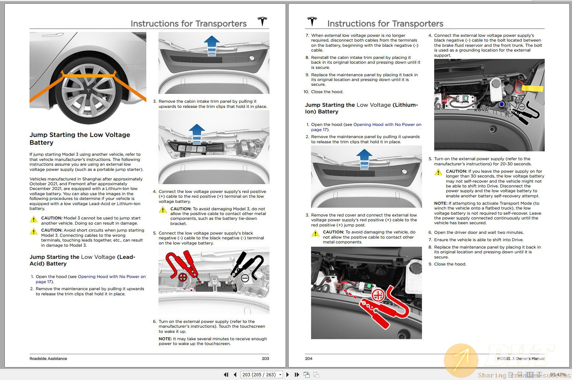Switch to two-page facing layout

530,375
